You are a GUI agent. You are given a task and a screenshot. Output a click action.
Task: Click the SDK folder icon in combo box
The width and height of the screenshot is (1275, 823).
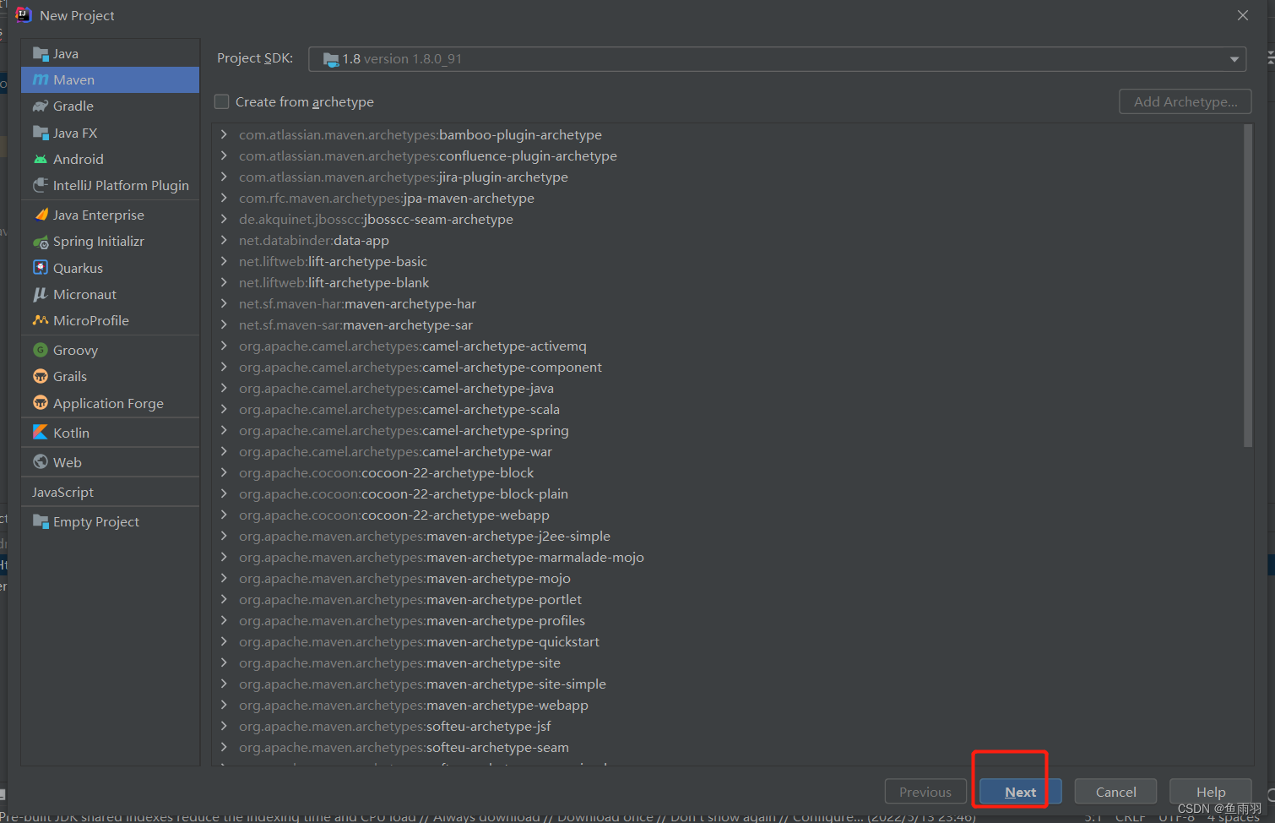point(331,59)
